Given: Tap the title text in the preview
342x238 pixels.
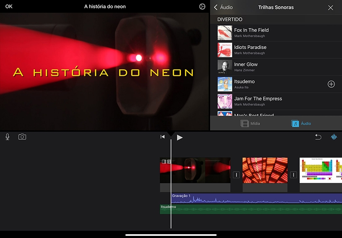Looking at the screenshot, I should [x=103, y=73].
